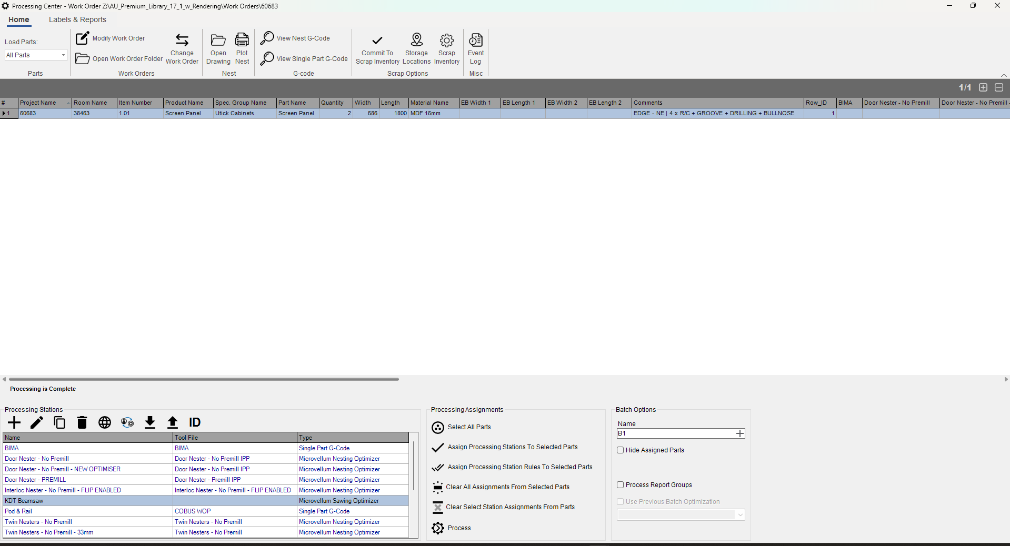Click the download arrow in Processing Stations
The image size is (1010, 546).
tap(150, 422)
